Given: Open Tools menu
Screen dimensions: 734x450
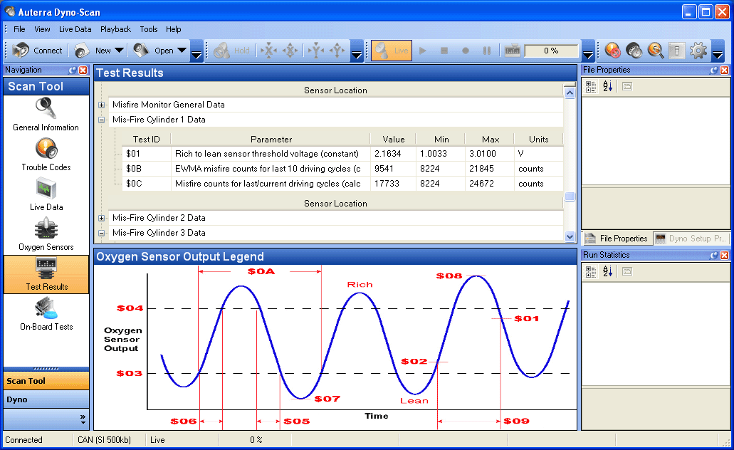Looking at the screenshot, I should coord(148,29).
